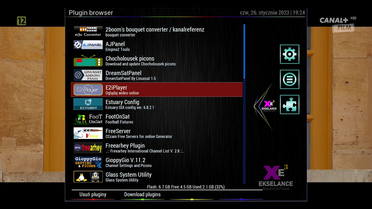Click the small Ekselance logo beside the puzzle icon
Viewport: 372px width, 209px height.
pyautogui.click(x=269, y=106)
